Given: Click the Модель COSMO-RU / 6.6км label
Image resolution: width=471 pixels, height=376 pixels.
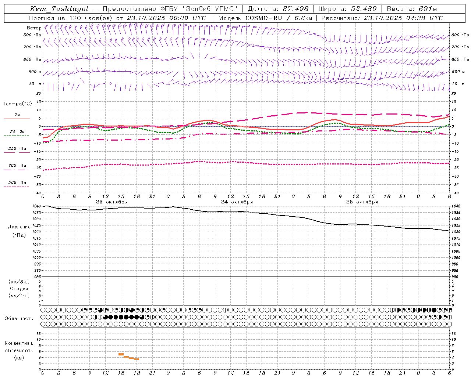Looking at the screenshot, I should point(265,18).
